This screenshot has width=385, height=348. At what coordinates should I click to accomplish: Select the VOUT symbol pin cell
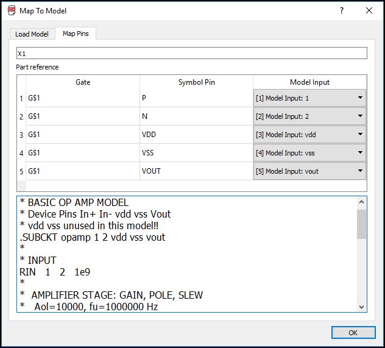[196, 171]
